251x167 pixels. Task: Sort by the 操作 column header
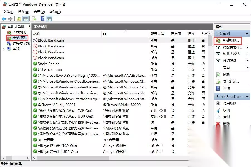[193, 34]
